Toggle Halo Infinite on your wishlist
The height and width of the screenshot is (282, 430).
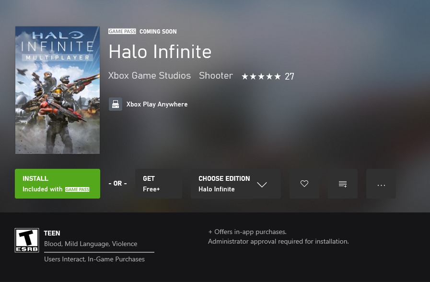pos(304,184)
